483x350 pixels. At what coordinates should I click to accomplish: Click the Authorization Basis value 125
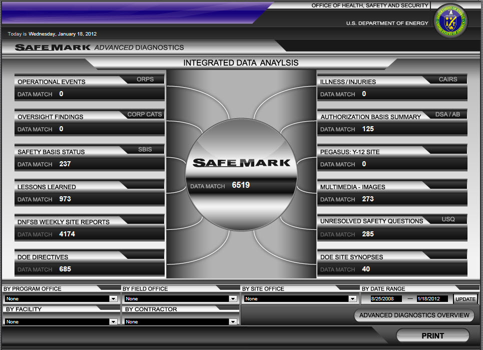[368, 129]
